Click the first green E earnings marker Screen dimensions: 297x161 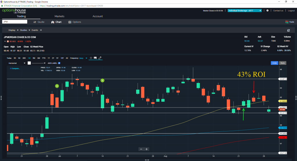[x=57, y=86]
